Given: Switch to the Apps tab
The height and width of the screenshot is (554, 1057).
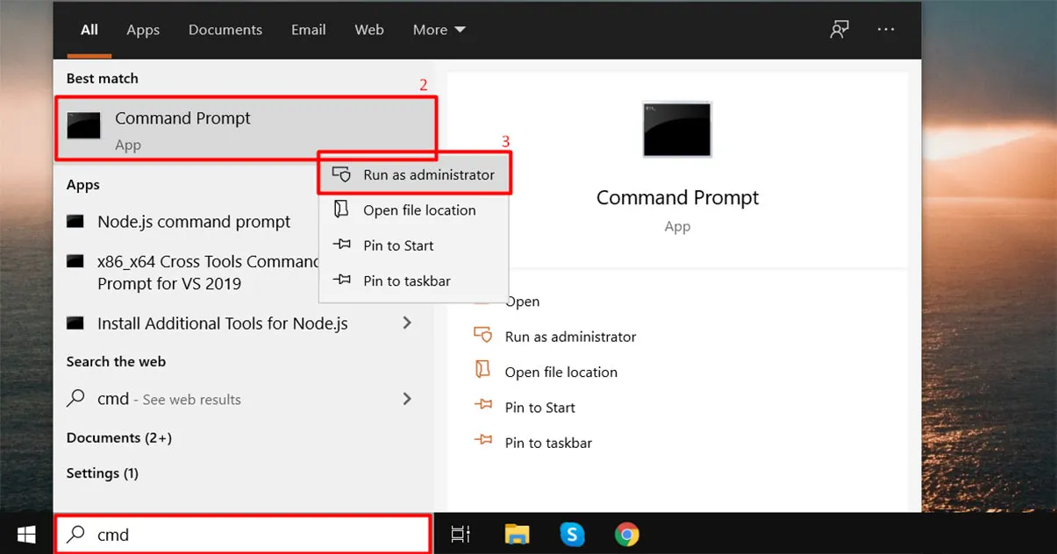Looking at the screenshot, I should pos(143,30).
